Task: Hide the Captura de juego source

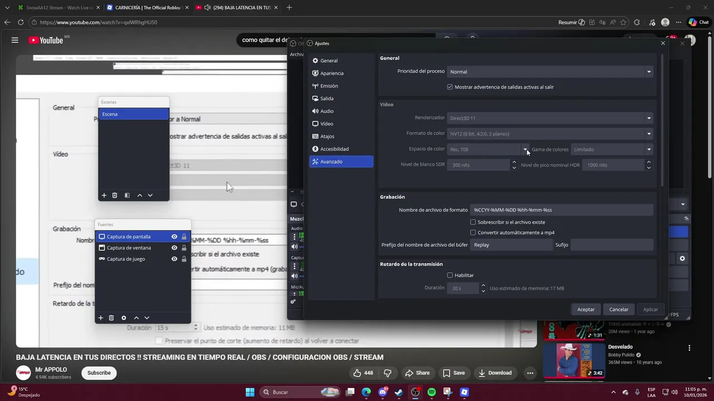Action: pos(175,259)
